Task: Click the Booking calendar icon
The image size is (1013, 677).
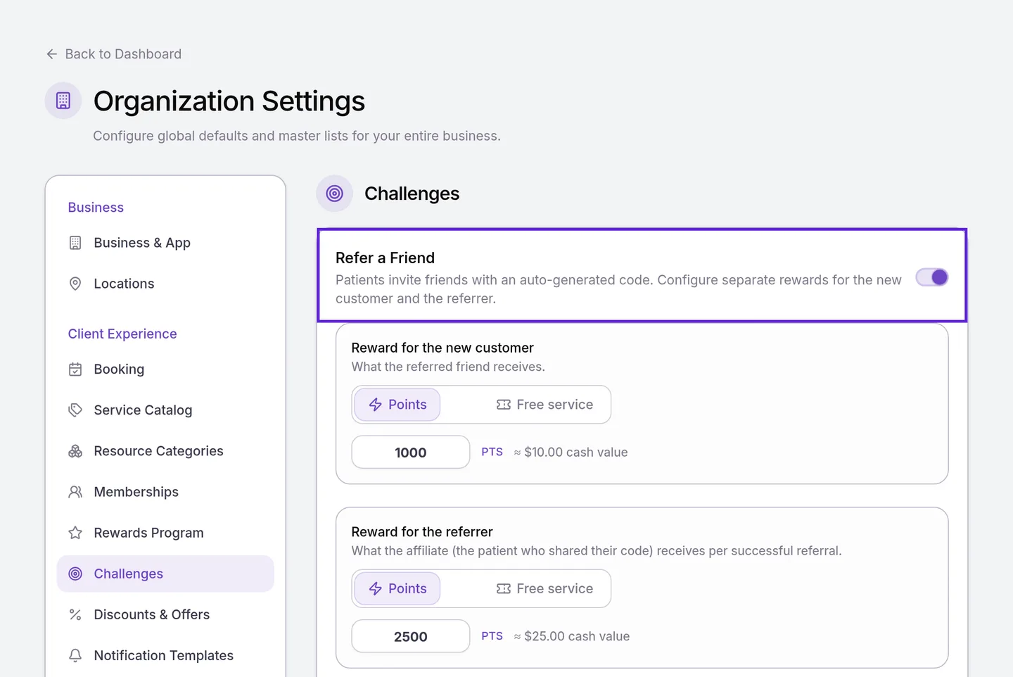Action: 75,369
